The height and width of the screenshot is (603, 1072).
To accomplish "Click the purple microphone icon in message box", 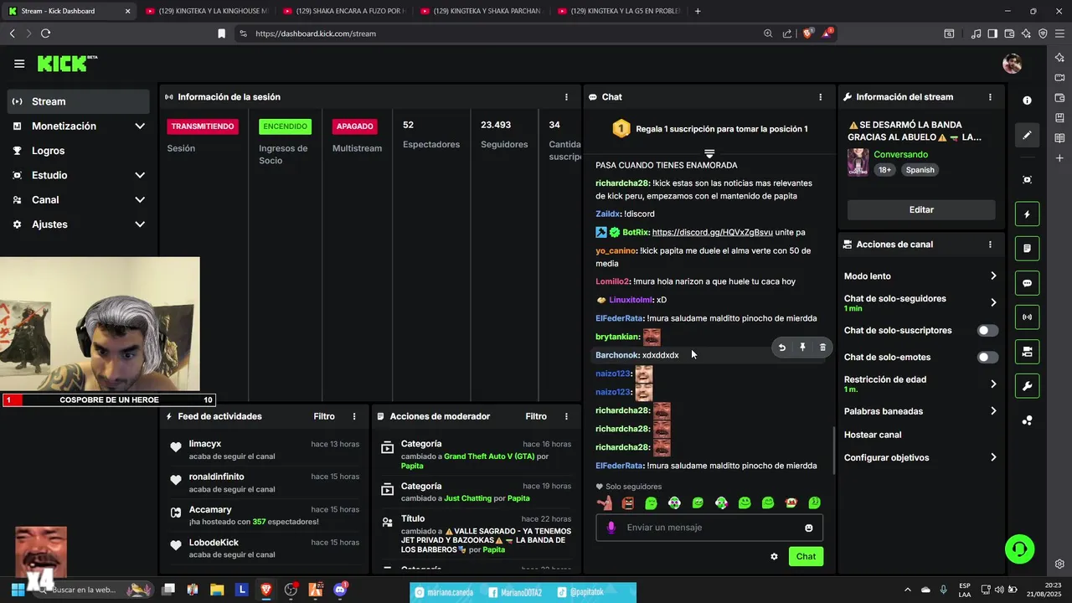I will [x=611, y=528].
